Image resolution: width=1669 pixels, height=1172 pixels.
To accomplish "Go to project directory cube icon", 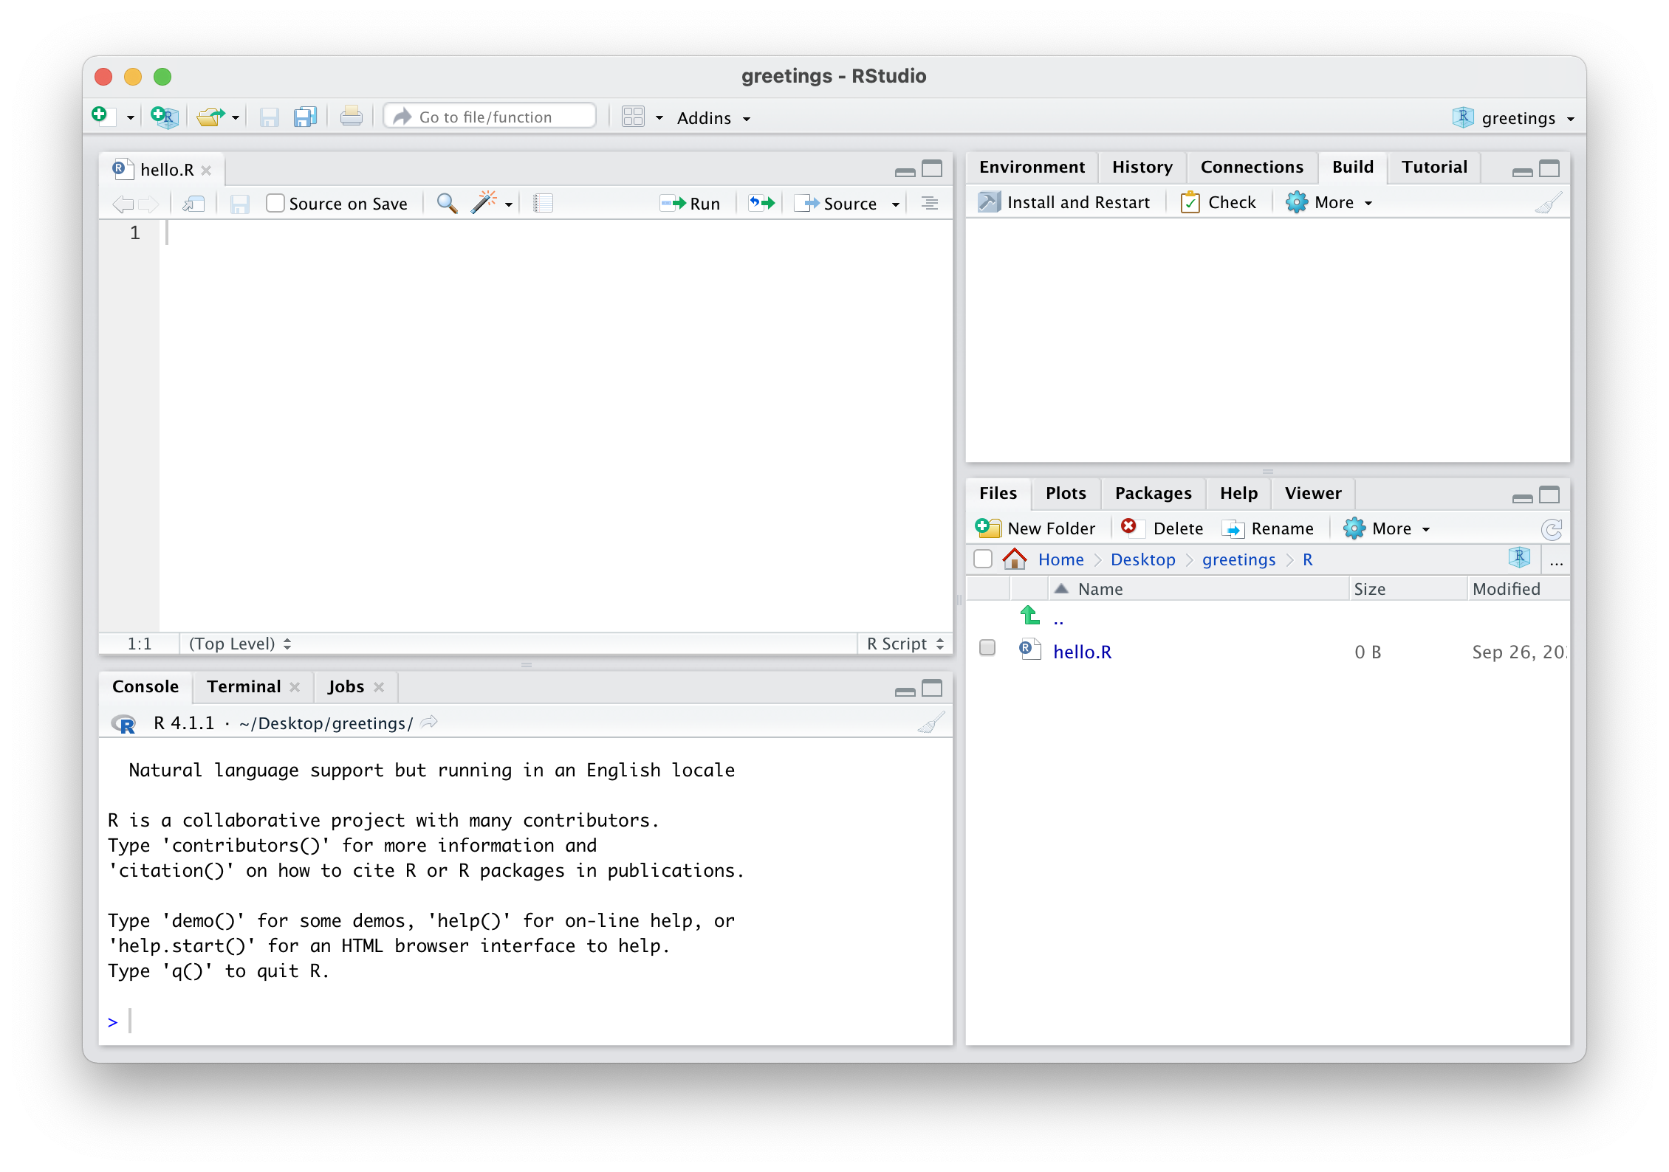I will point(1519,558).
